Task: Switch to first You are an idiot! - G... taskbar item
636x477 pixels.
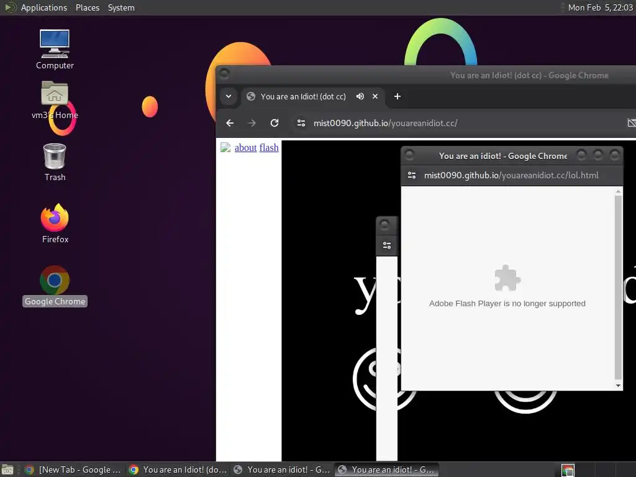Action: (x=283, y=470)
